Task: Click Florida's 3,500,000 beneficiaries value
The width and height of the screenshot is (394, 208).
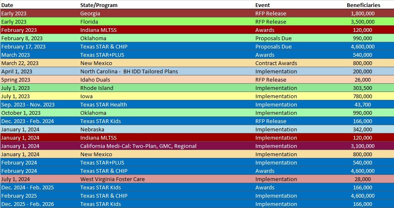Action: (x=363, y=22)
